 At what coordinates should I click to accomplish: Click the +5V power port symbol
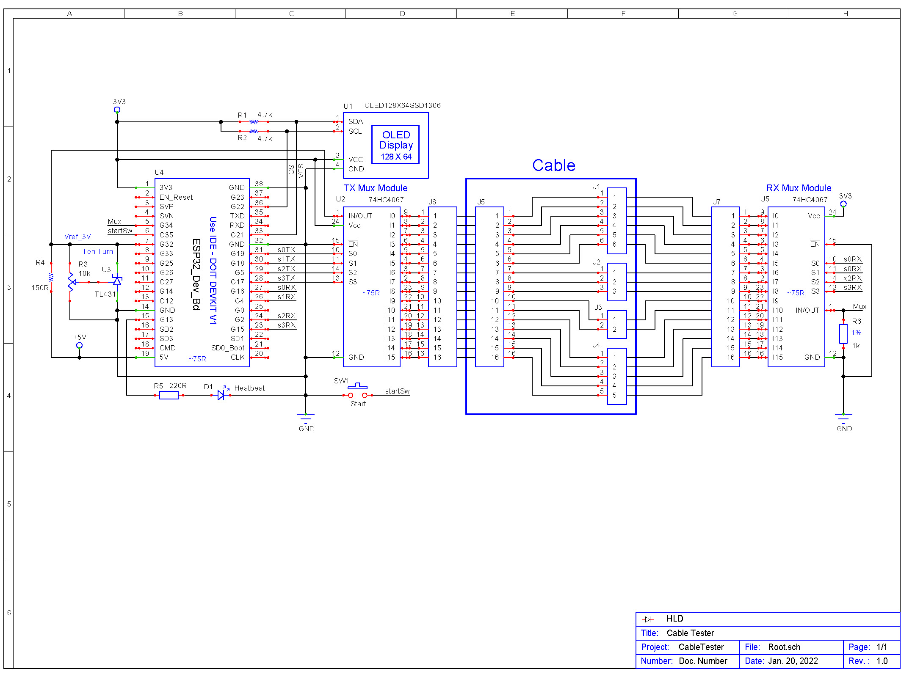point(79,345)
